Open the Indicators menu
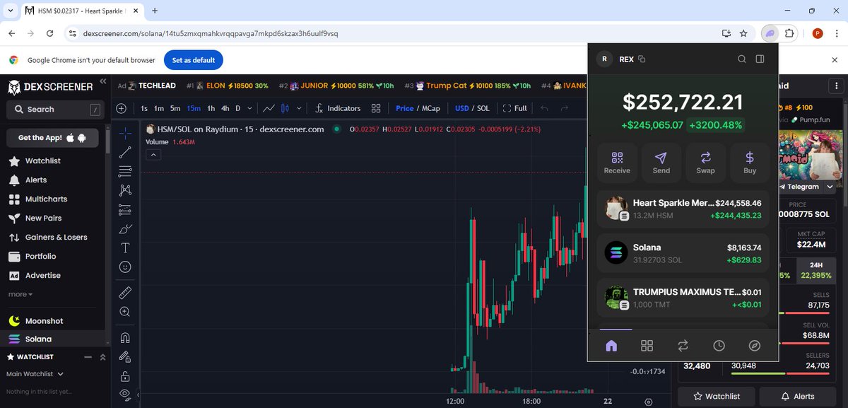This screenshot has width=848, height=408. (338, 108)
